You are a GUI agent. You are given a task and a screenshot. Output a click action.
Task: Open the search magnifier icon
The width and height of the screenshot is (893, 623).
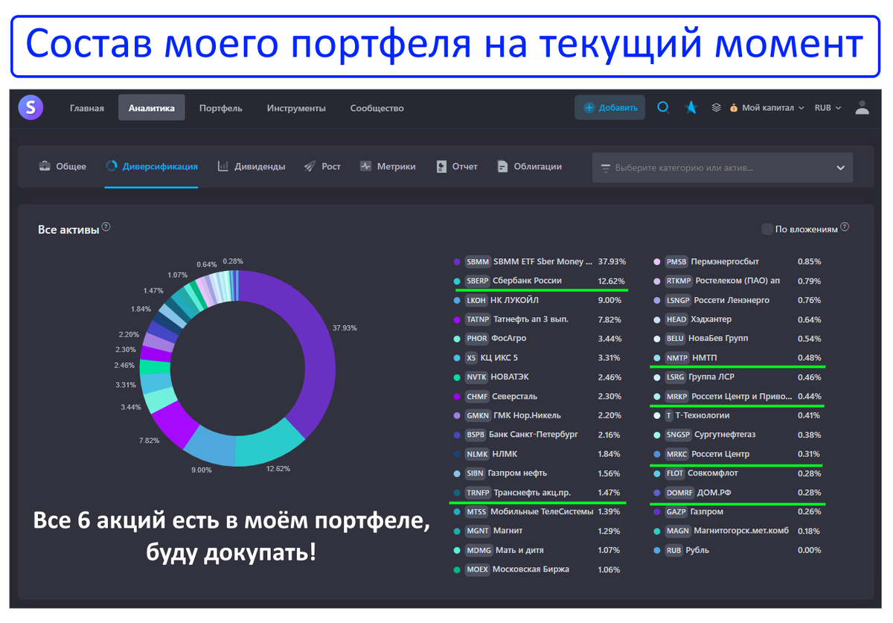[663, 107]
